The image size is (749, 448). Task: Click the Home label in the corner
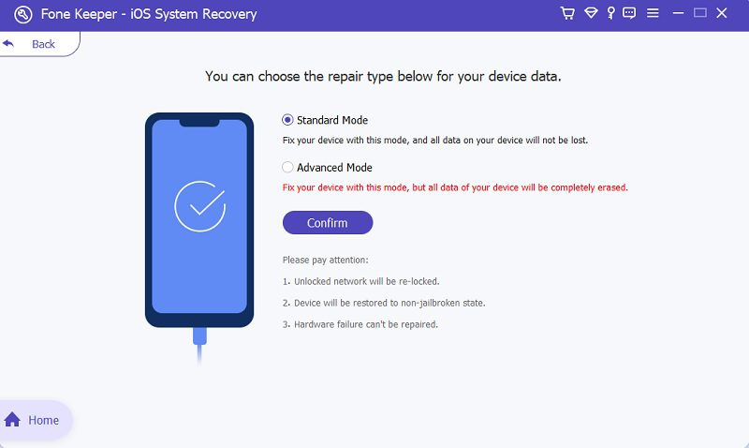tap(44, 420)
